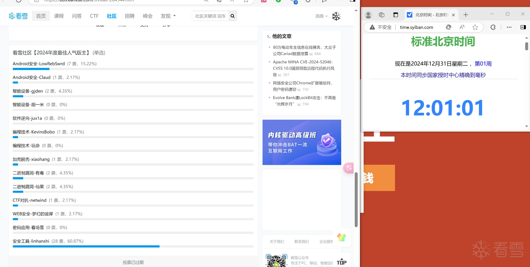
Task: Expand the 消息 dropdown
Action: coord(321,16)
